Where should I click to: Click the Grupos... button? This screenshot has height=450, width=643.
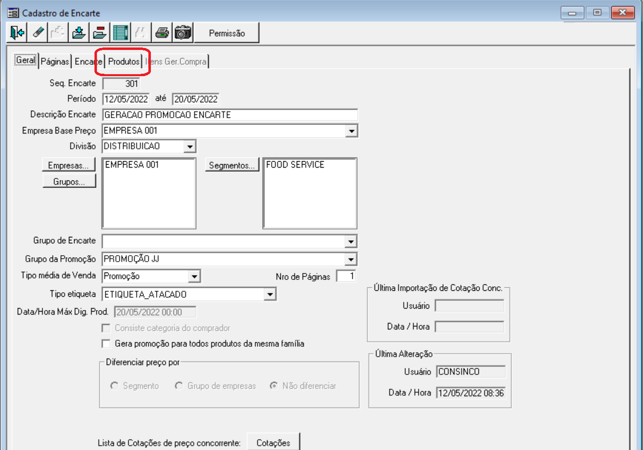(69, 181)
